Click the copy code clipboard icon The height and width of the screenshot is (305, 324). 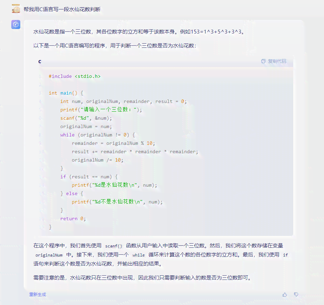[x=263, y=61]
